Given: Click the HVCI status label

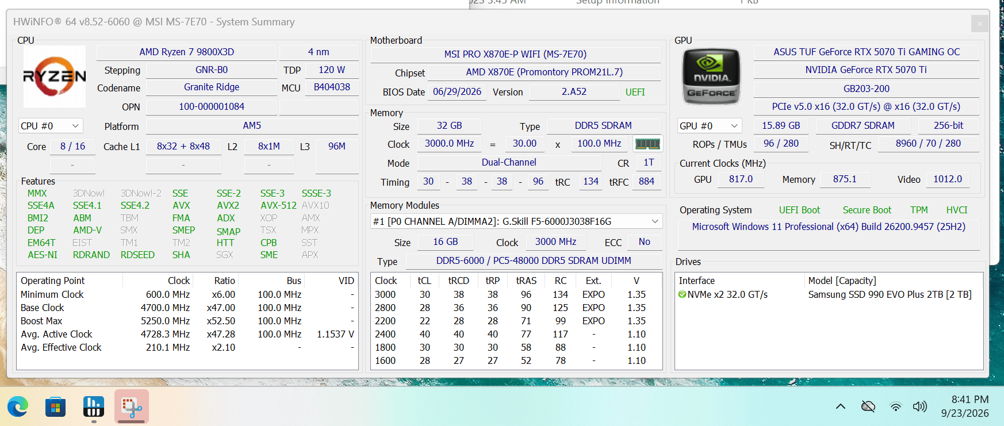Looking at the screenshot, I should [957, 210].
